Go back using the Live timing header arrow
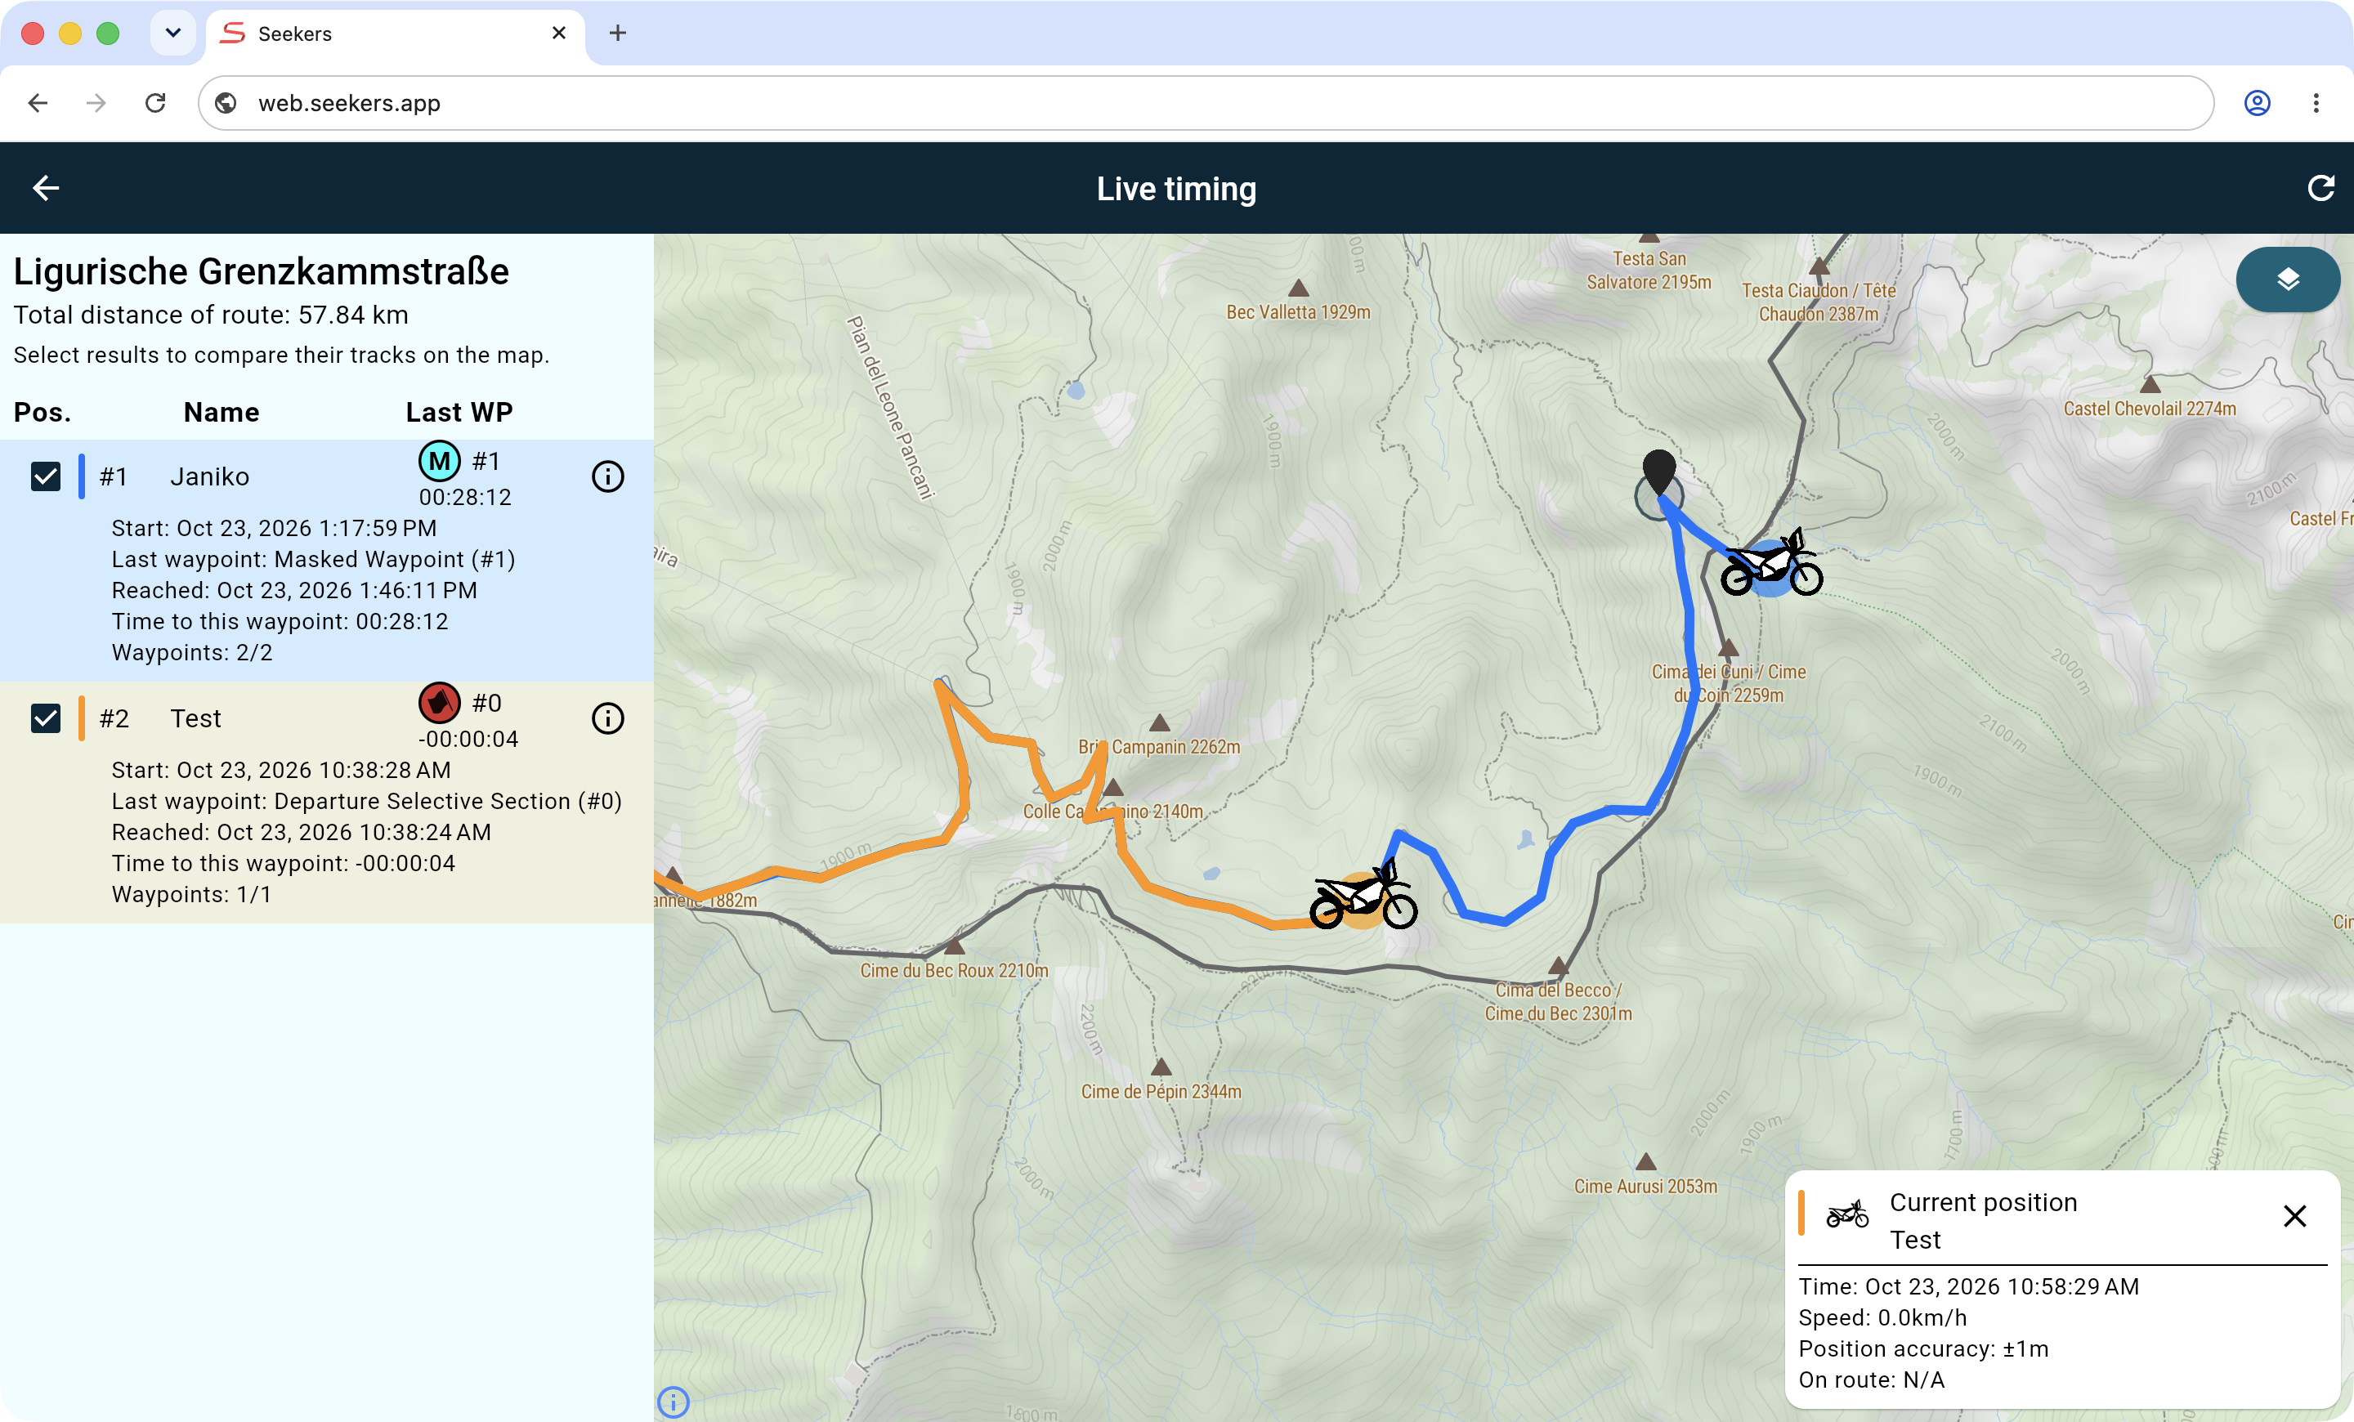Viewport: 2354px width, 1422px height. 46,188
